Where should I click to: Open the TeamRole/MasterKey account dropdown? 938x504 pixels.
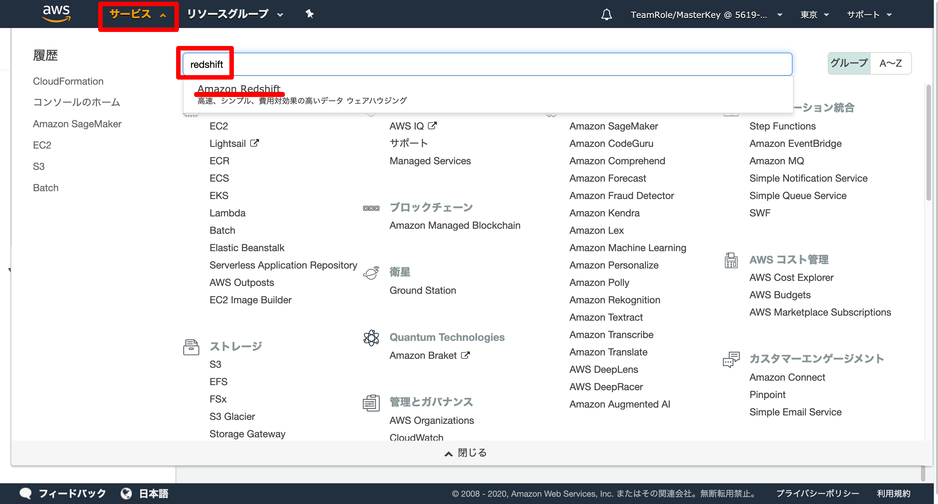[x=706, y=15]
